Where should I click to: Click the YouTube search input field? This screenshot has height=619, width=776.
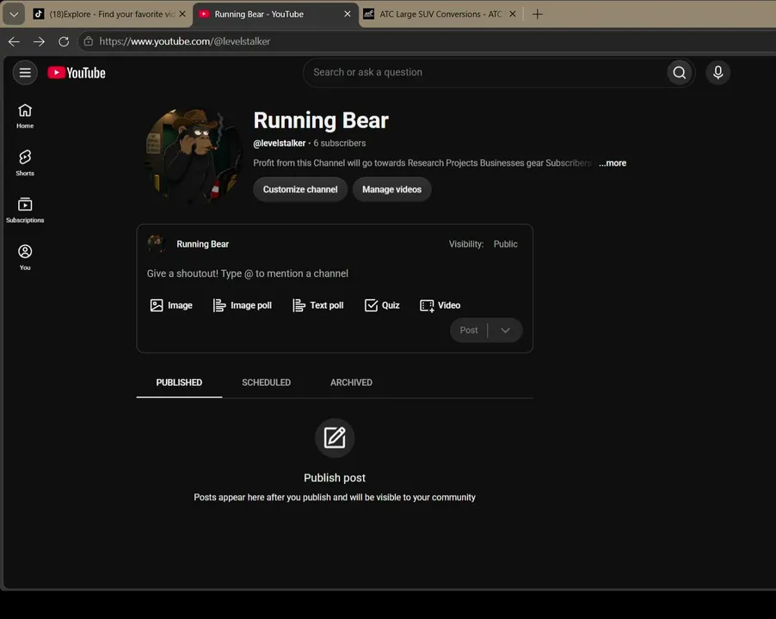[x=485, y=73]
